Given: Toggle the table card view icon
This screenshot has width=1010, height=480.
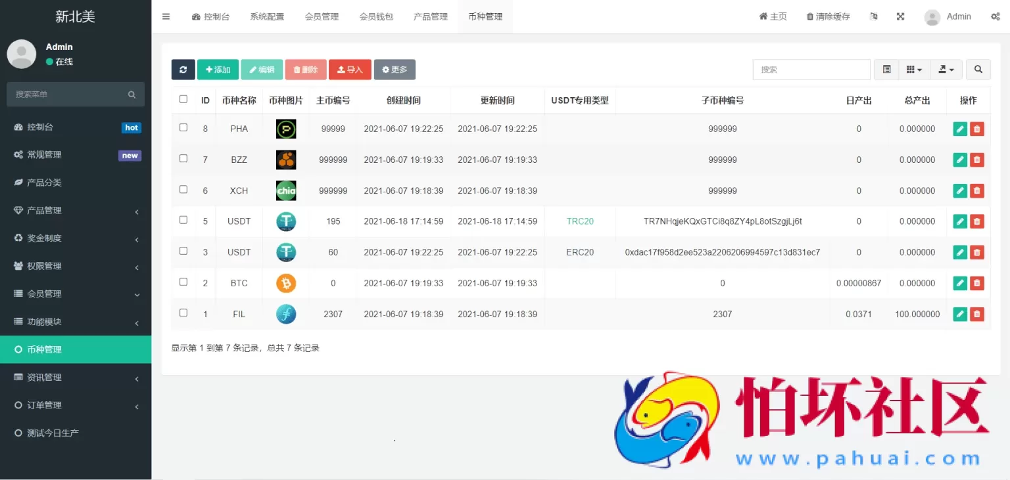Looking at the screenshot, I should point(886,70).
